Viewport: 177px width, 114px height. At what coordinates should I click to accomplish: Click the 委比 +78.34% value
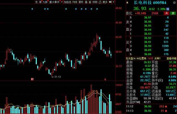click(x=140, y=13)
